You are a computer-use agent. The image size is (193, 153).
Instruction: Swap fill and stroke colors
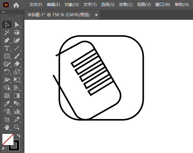[x=18, y=136]
